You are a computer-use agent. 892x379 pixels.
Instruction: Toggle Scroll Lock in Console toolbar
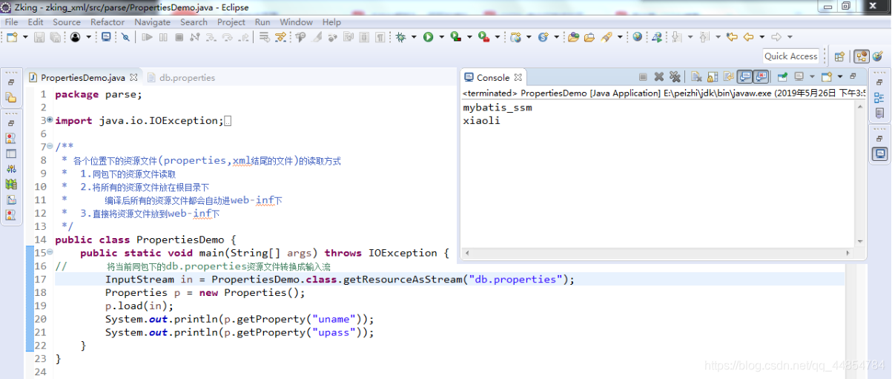[x=712, y=76]
